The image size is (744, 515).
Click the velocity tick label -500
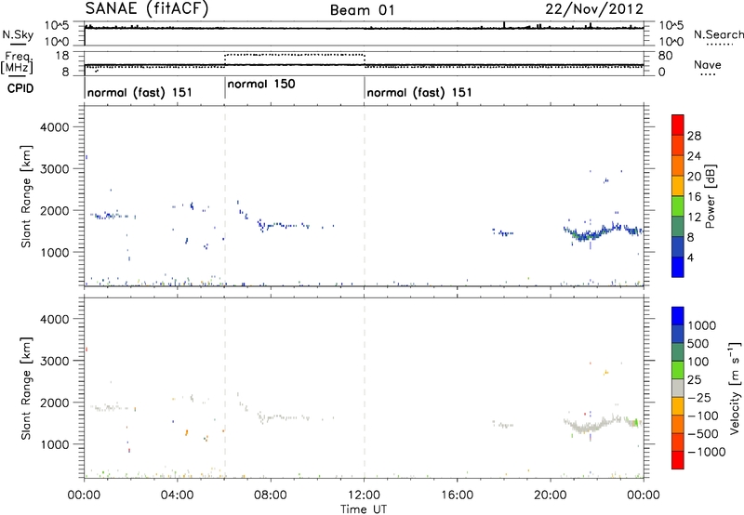tap(703, 434)
